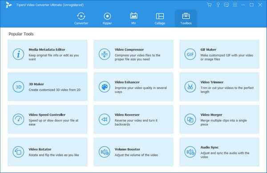Click the Audio Sync speaker clock icon
Screen dimensions: 267x173
click(x=190, y=152)
